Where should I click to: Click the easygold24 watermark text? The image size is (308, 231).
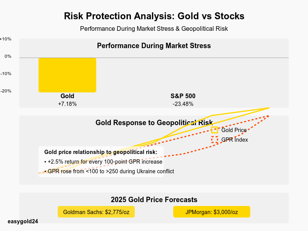(x=23, y=221)
